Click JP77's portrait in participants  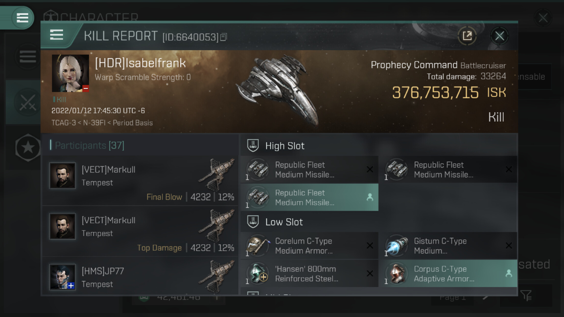pyautogui.click(x=63, y=277)
